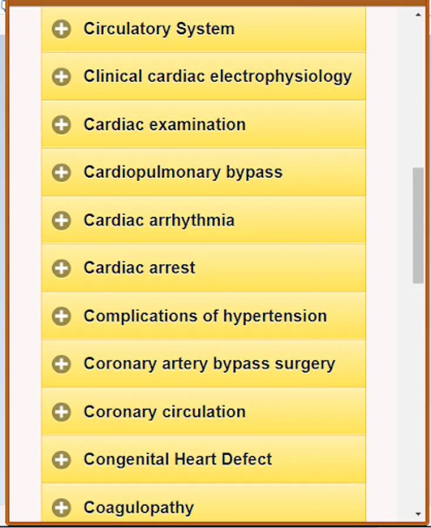Click the vertical scrollbar thumb

tap(418, 225)
